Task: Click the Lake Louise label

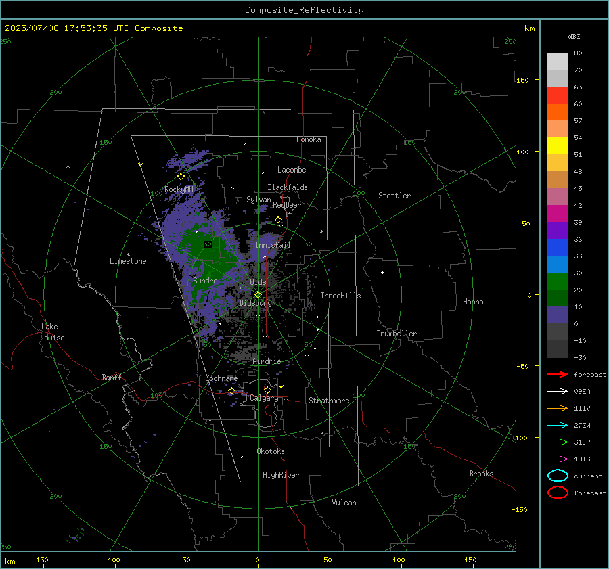Action: (52, 332)
